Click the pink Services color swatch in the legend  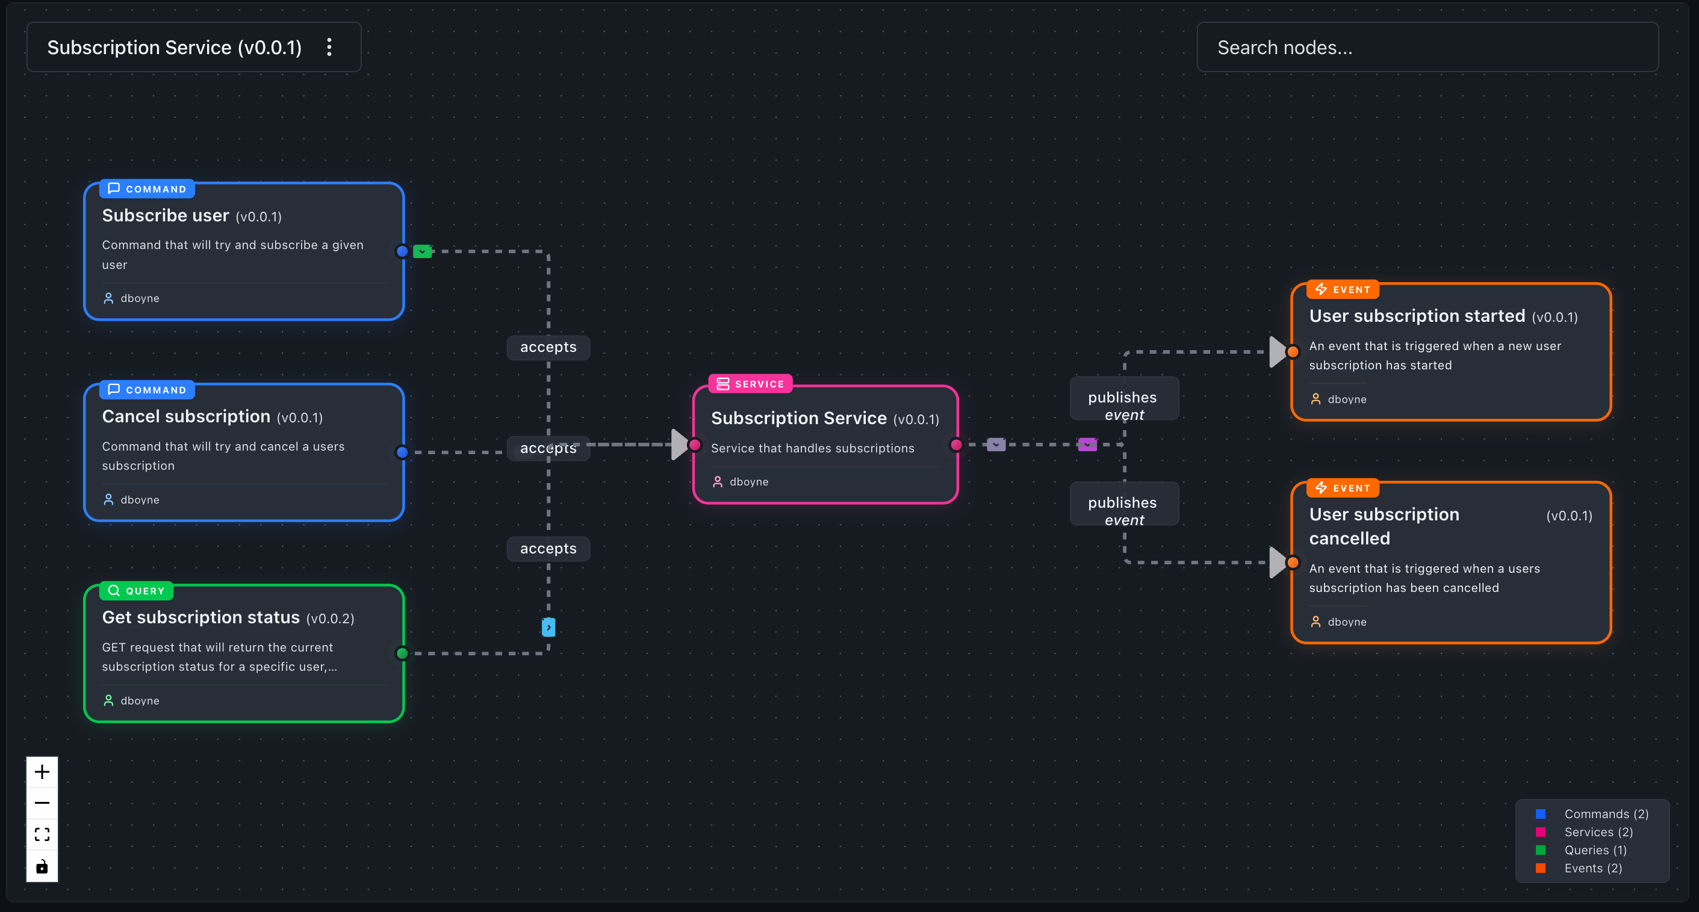(1541, 831)
